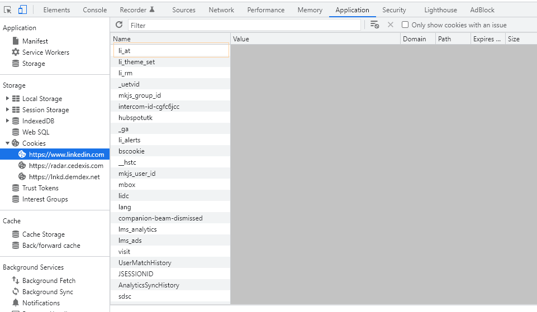Click the Recorder tab's flask icon

coord(152,9)
